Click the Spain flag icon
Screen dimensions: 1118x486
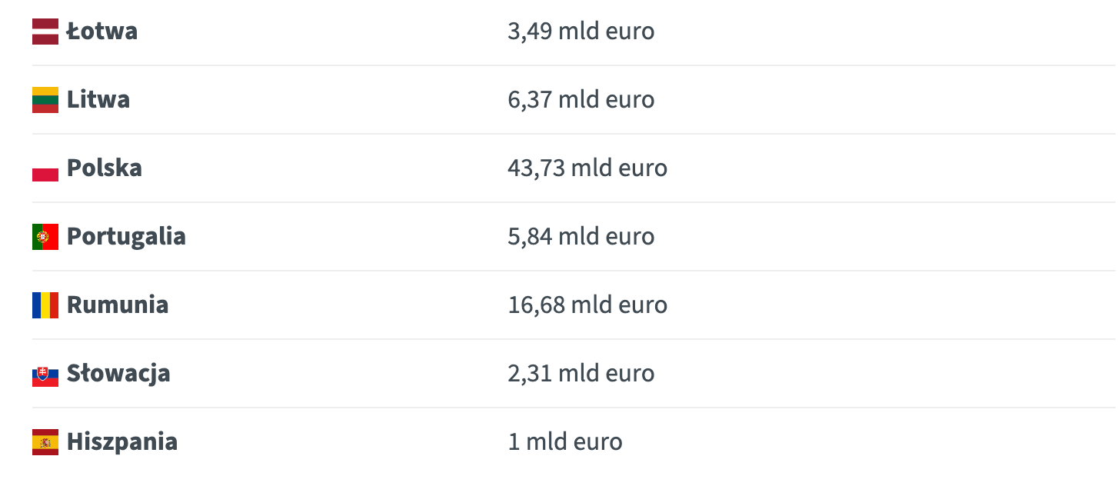(45, 442)
